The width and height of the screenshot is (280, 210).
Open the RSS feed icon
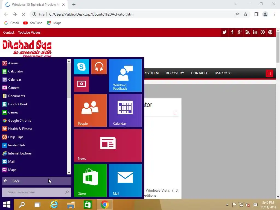point(247,32)
